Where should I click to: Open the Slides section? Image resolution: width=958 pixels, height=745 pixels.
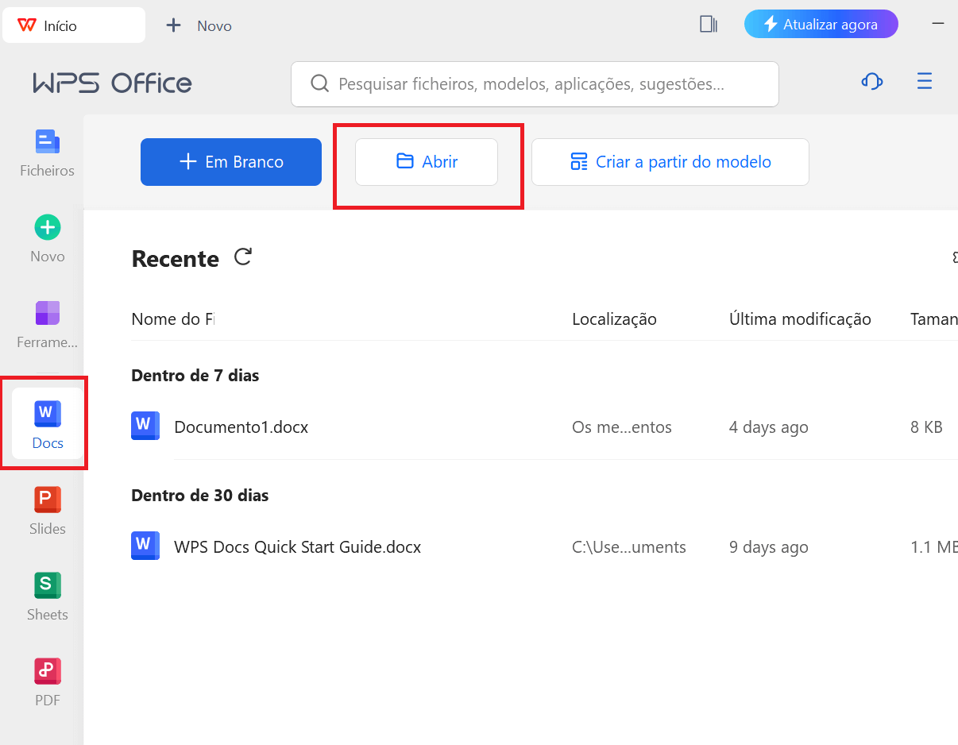point(47,509)
